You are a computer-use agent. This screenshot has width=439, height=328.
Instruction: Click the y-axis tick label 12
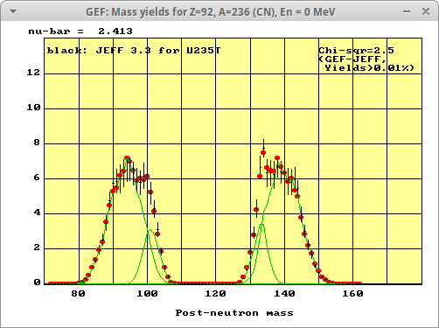pyautogui.click(x=33, y=73)
